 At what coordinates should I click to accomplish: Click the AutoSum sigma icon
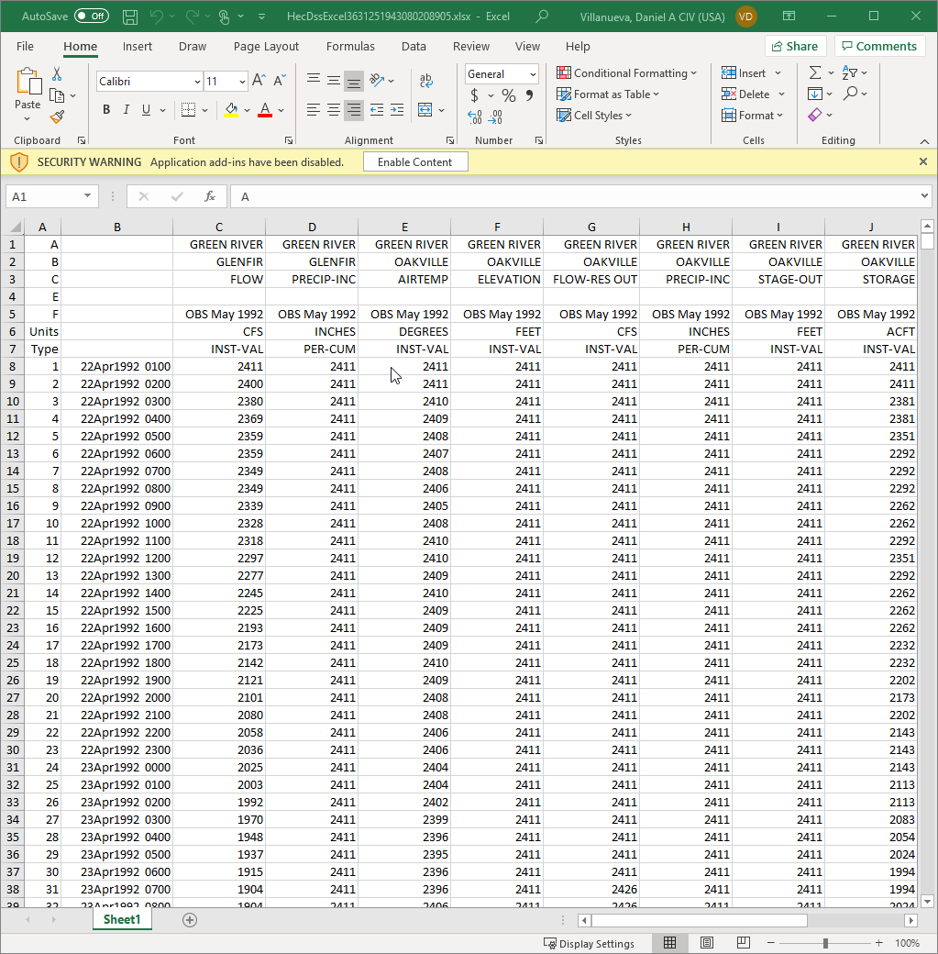[814, 73]
